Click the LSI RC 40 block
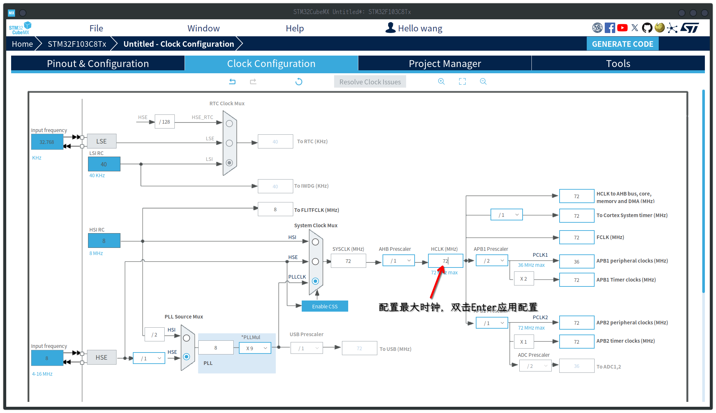 pyautogui.click(x=104, y=164)
